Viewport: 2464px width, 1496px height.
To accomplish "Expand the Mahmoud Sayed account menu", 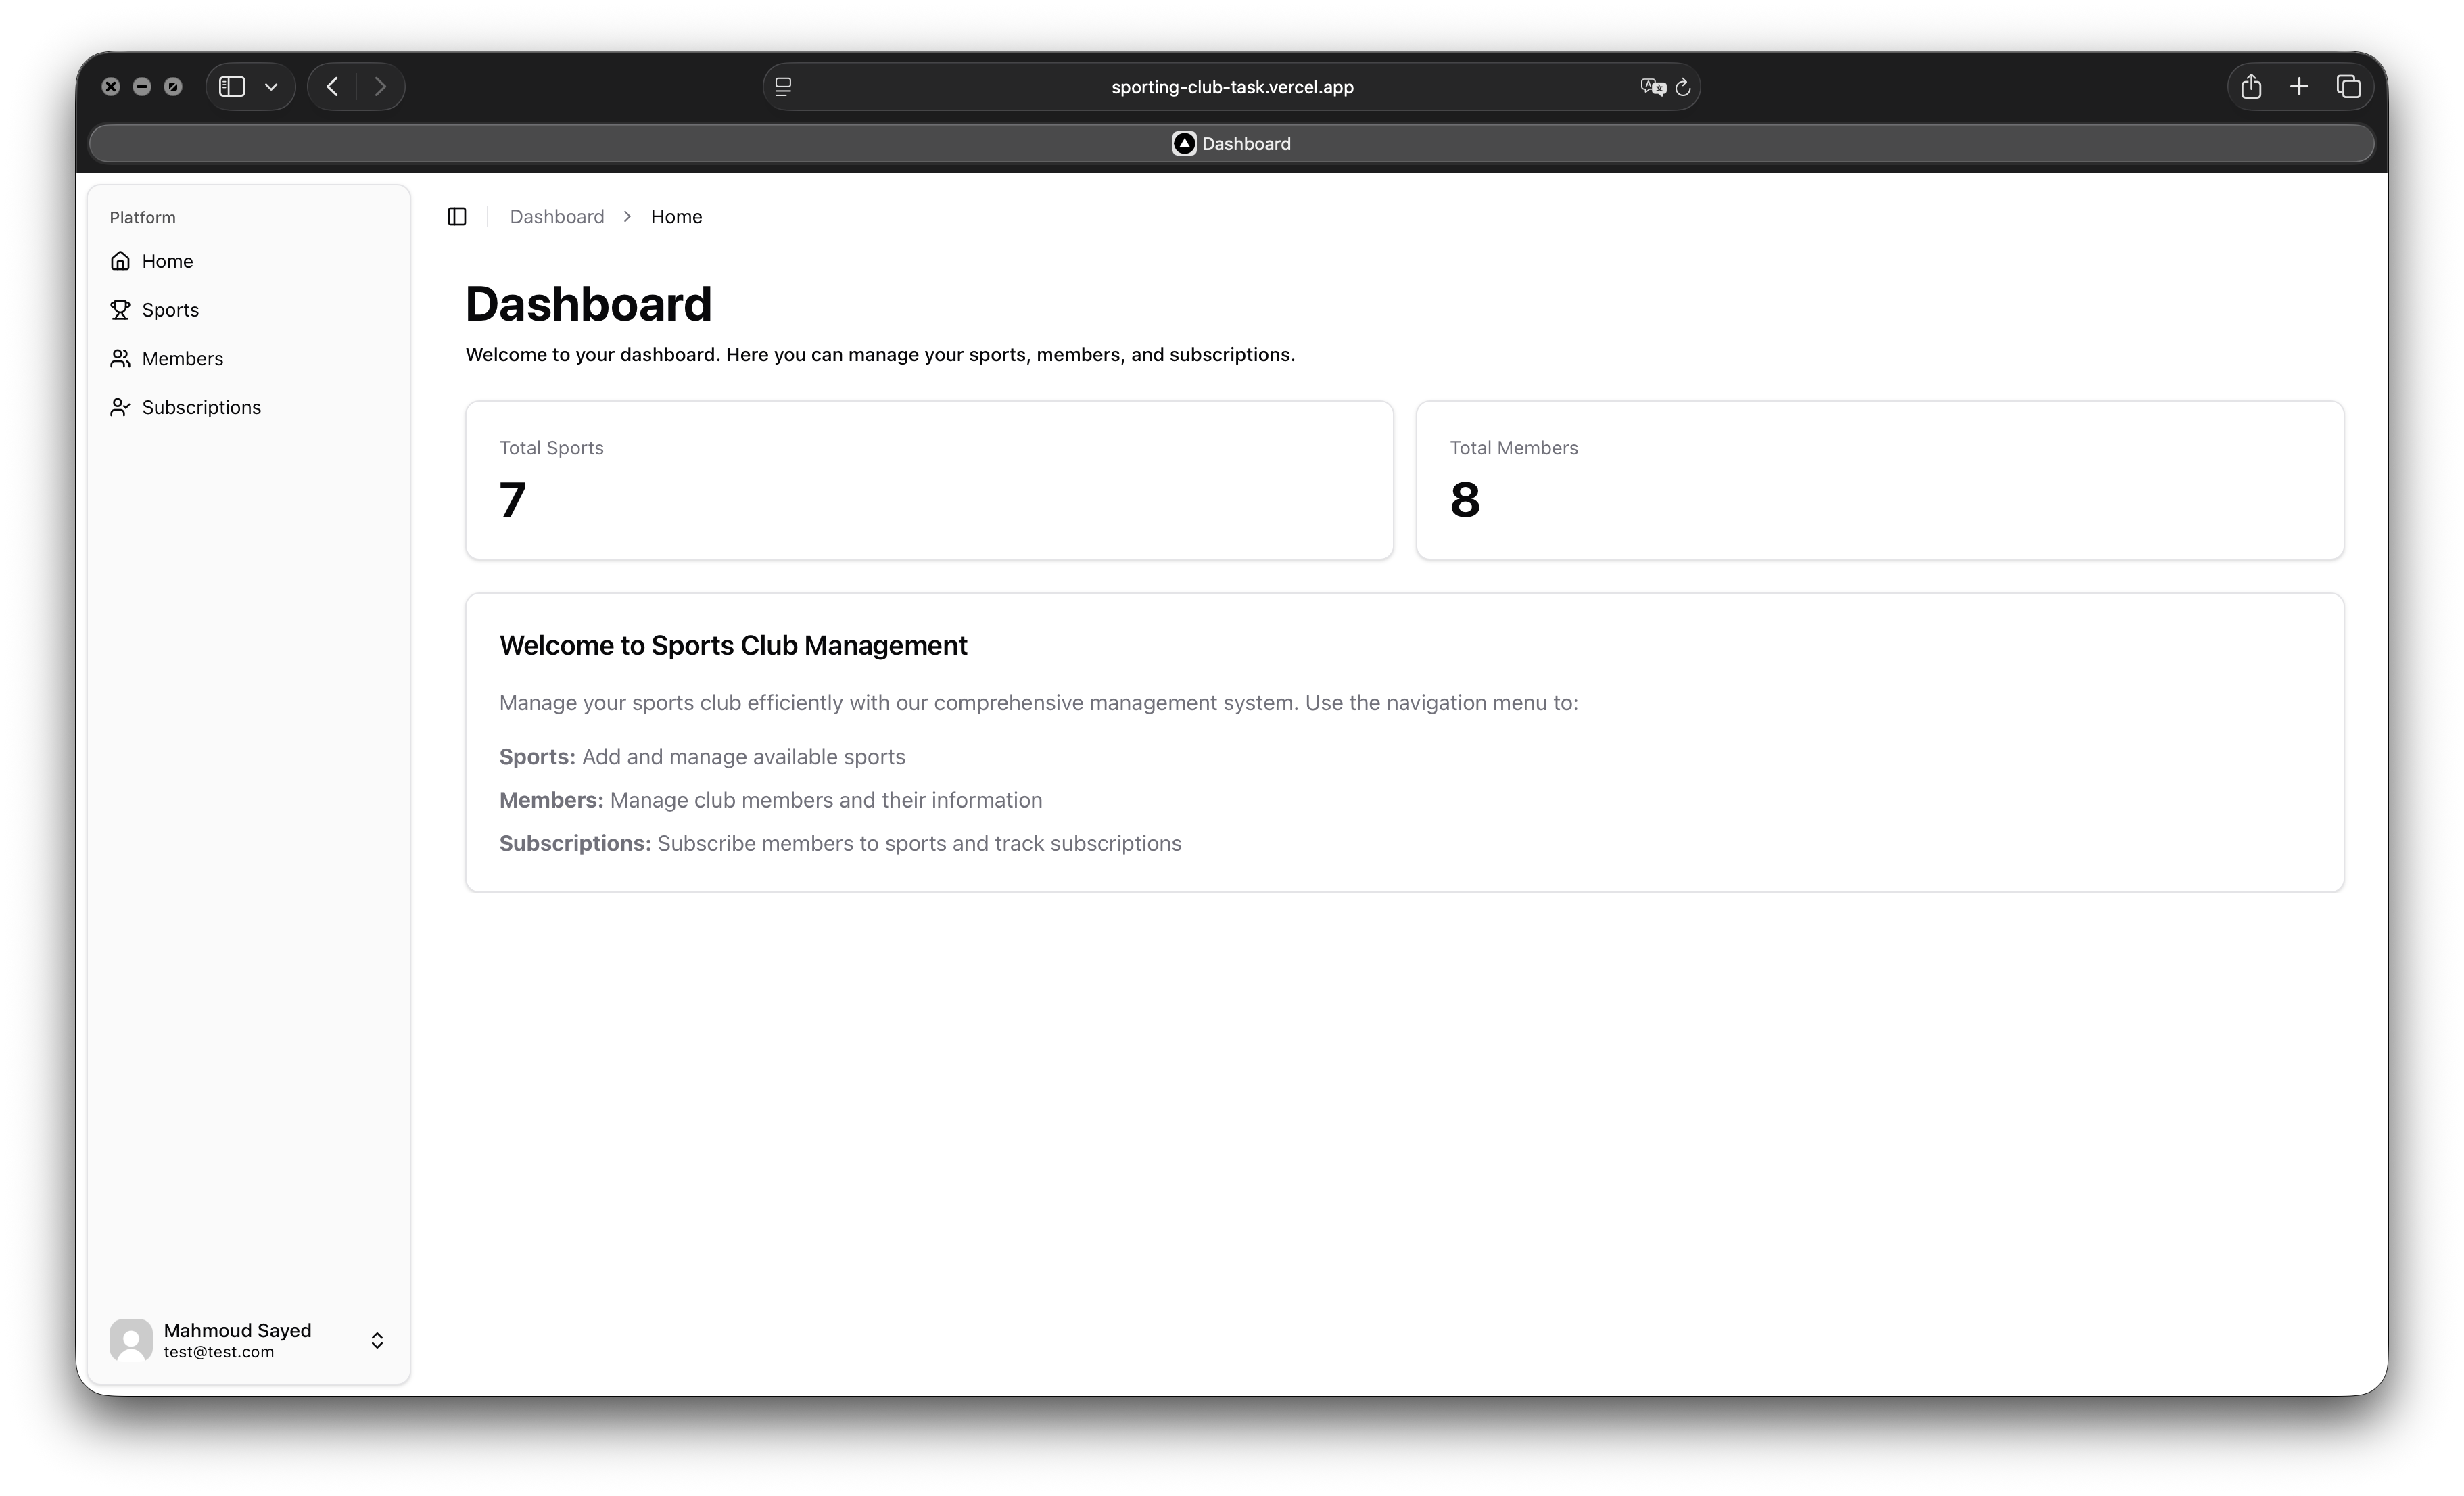I will point(377,1340).
